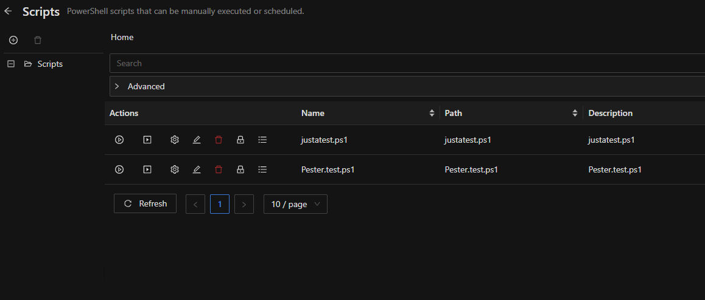Click justatest.ps1 in the Path column
This screenshot has width=705, height=300.
[x=468, y=140]
